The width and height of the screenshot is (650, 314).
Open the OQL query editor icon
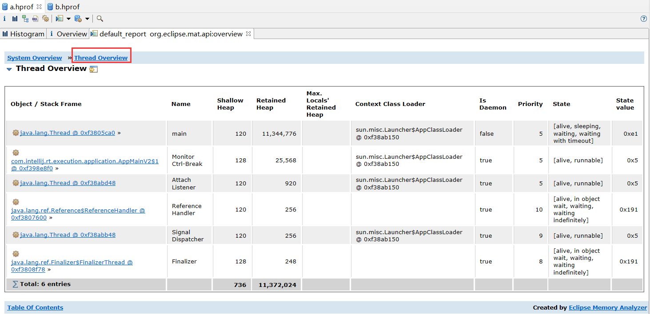click(35, 19)
